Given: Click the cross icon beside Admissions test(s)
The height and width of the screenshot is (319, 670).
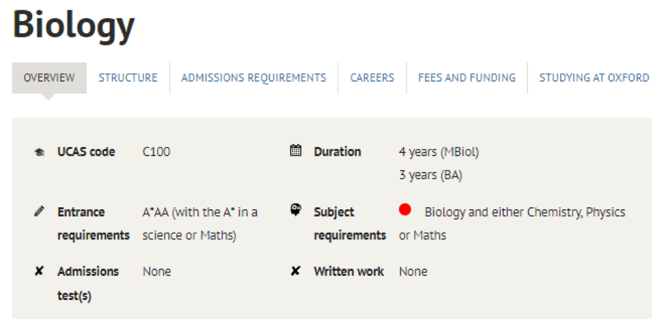Looking at the screenshot, I should coord(39,271).
